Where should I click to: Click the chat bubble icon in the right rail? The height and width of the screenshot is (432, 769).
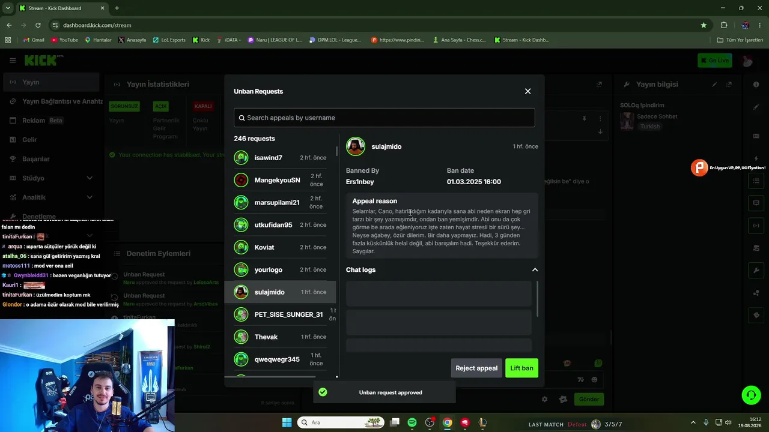tap(756, 203)
